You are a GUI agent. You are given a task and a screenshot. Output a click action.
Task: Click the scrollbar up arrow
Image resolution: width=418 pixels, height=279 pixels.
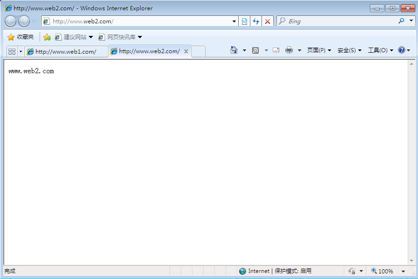[x=411, y=64]
